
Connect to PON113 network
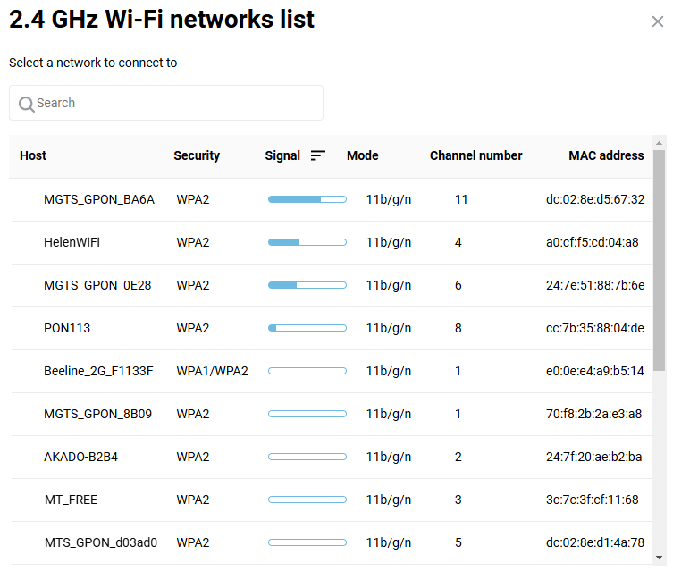point(67,328)
